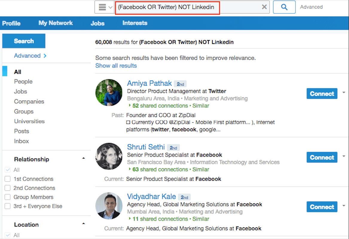The height and width of the screenshot is (239, 349).
Task: Click Similar link for Shruti Sethi
Action: [x=201, y=170]
